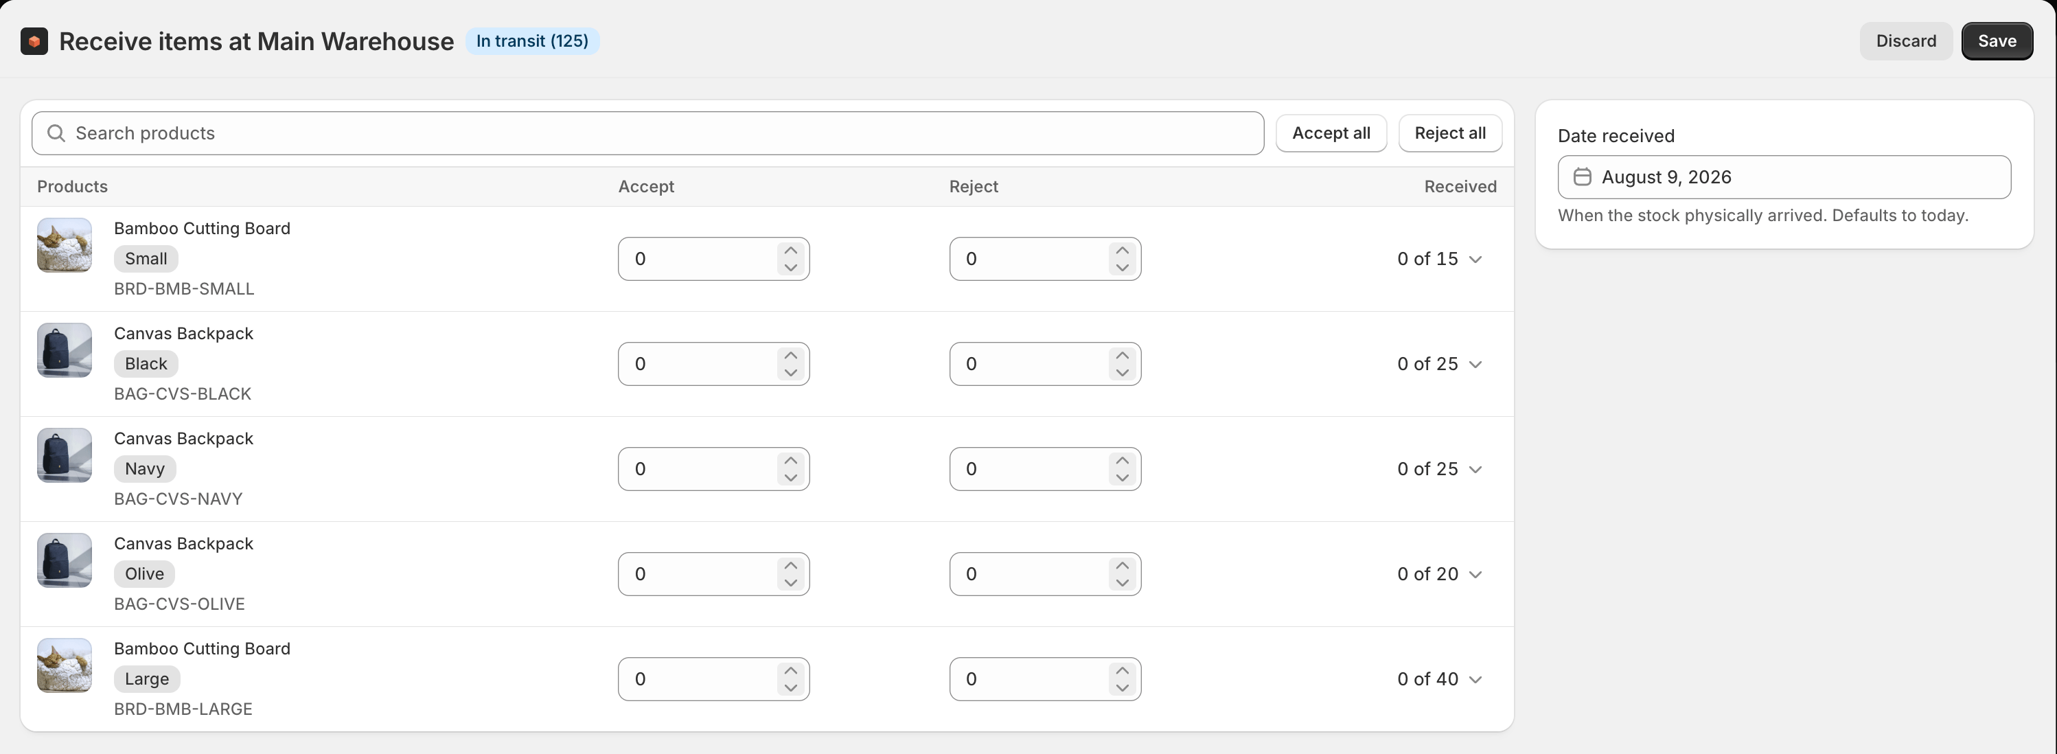Increase Reject for Canvas Backpack Navy
This screenshot has width=2057, height=754.
[1122, 460]
